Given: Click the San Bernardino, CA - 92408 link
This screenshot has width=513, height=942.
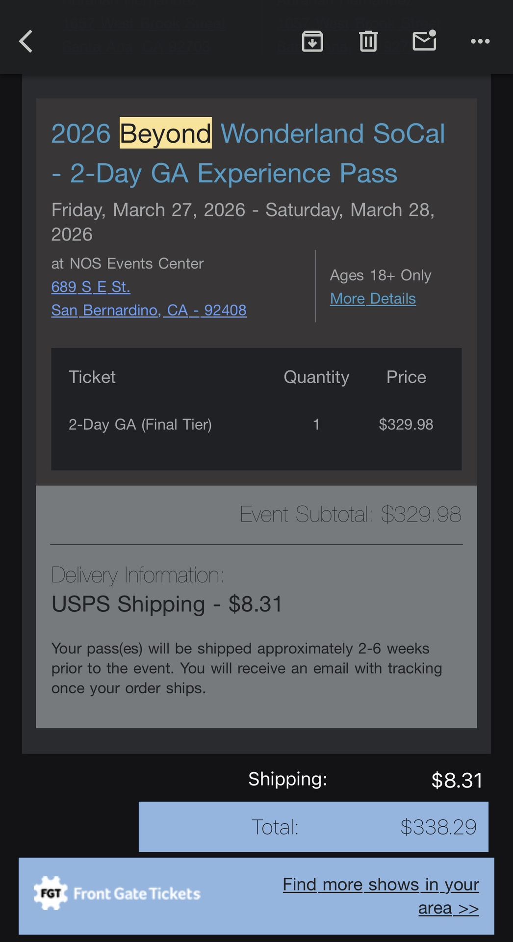Looking at the screenshot, I should 149,310.
